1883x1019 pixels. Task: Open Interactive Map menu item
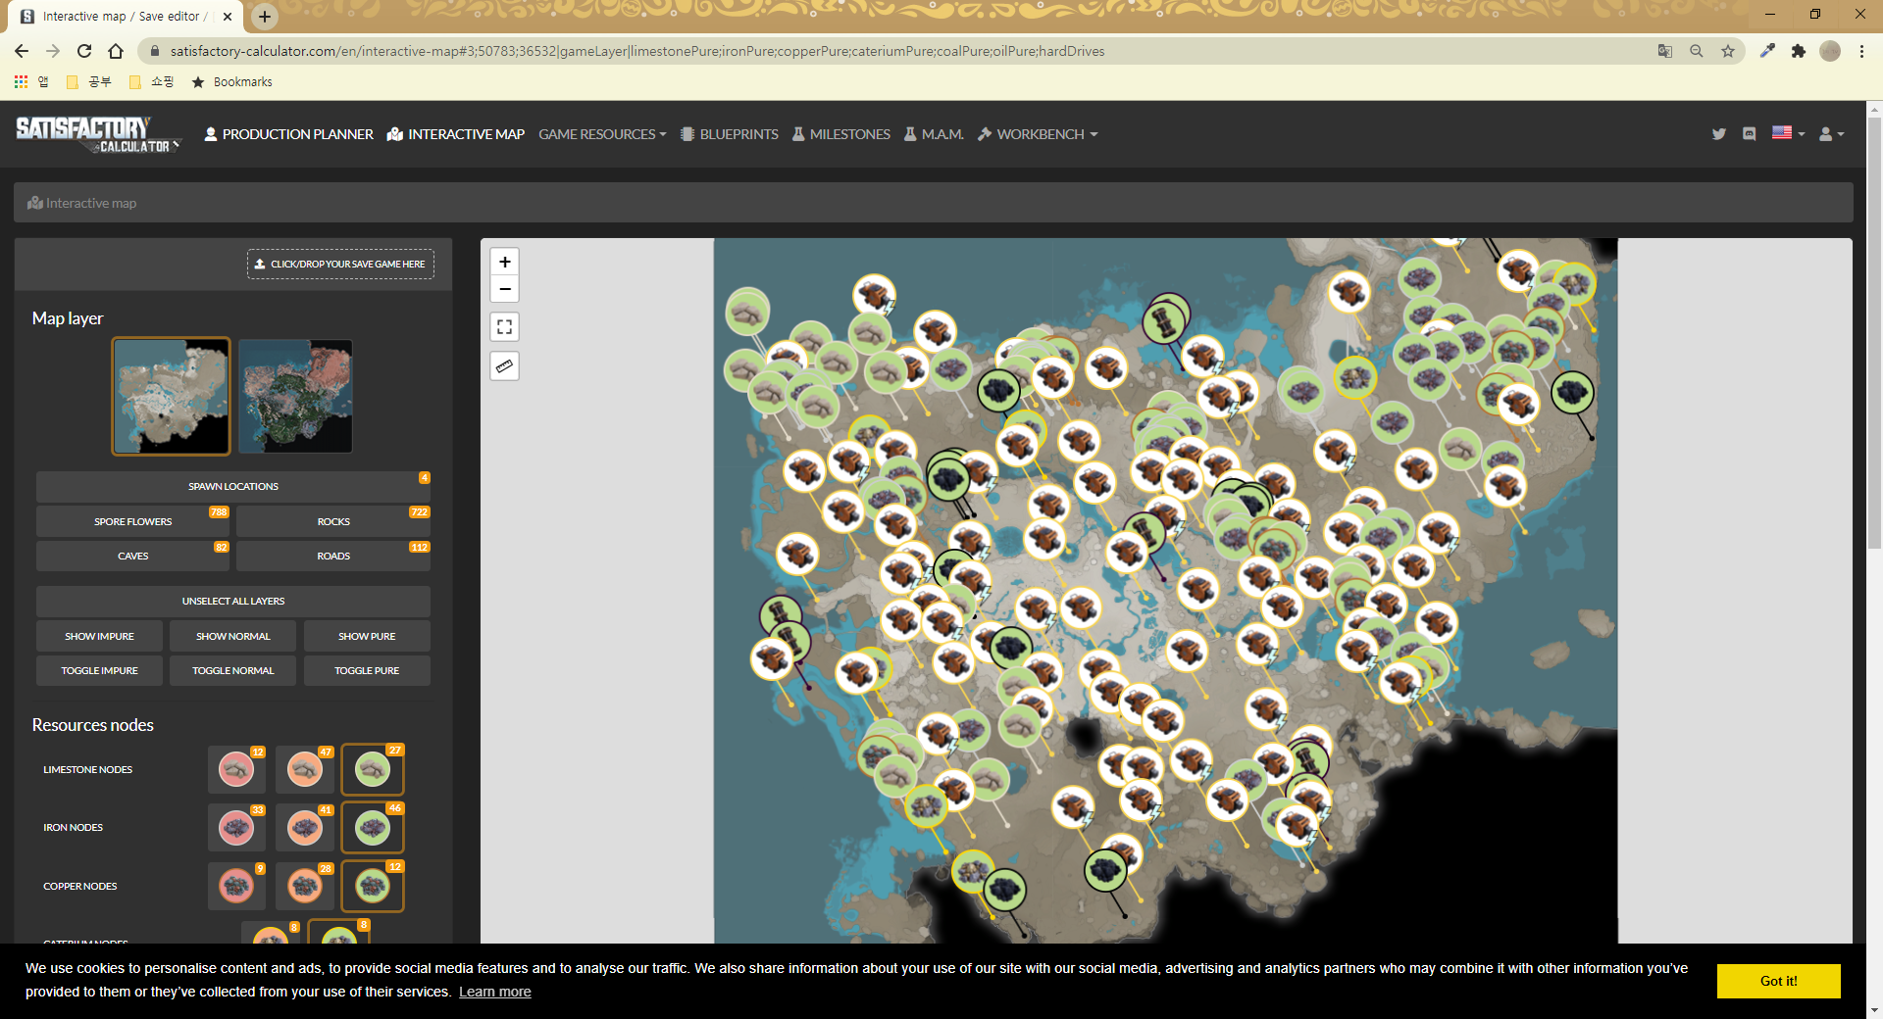(x=456, y=134)
